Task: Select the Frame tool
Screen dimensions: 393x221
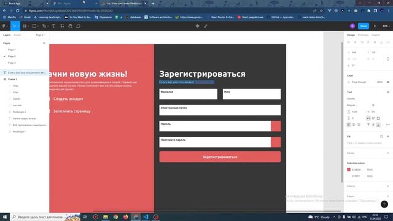Action: [x=25, y=26]
